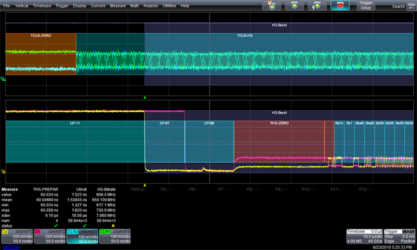
Task: Click the upper grid HS-Burst label
Action: 279,25
